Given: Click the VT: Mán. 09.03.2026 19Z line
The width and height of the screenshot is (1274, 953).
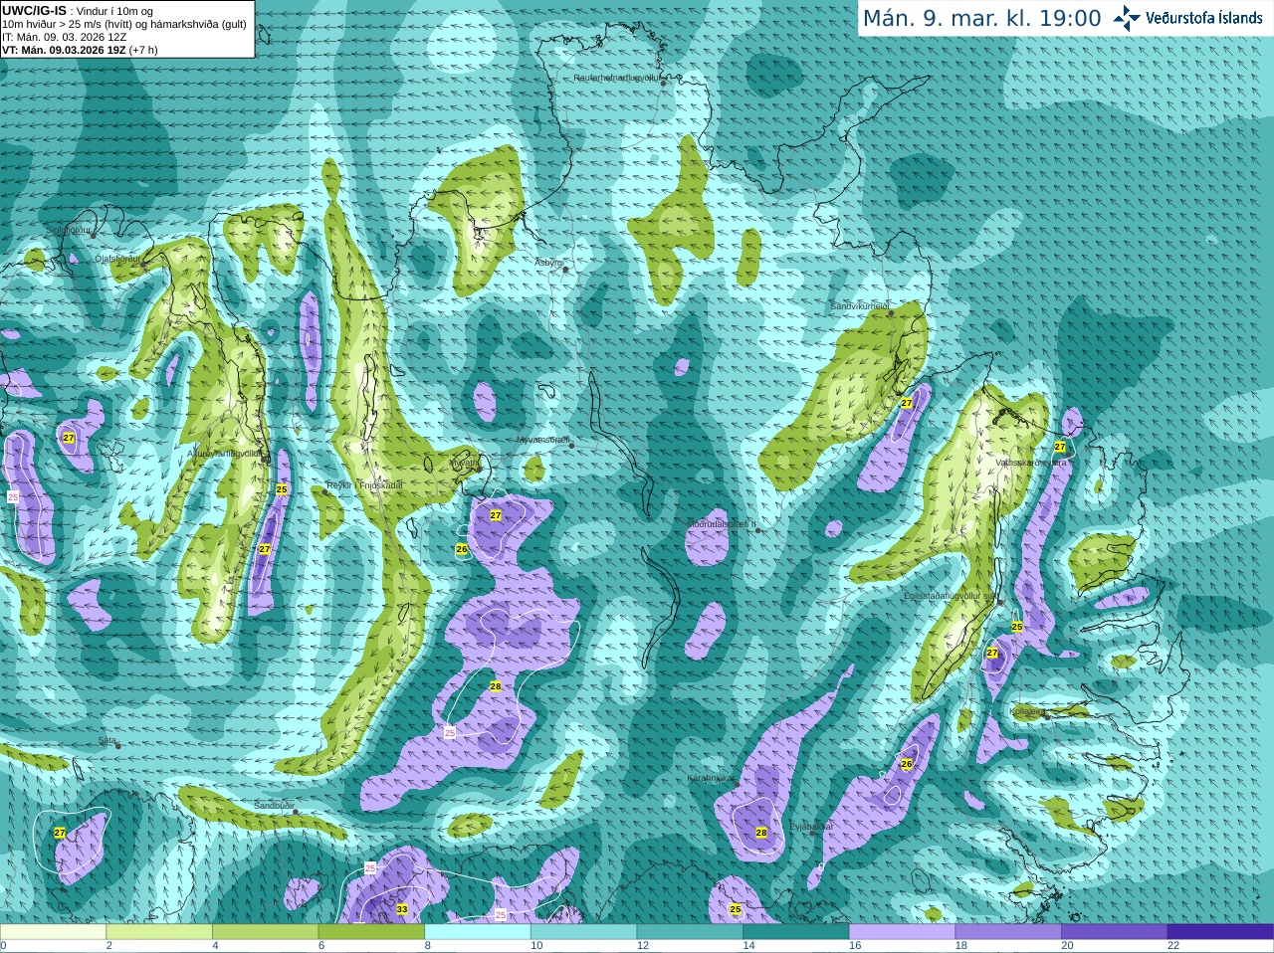Looking at the screenshot, I should [x=80, y=50].
